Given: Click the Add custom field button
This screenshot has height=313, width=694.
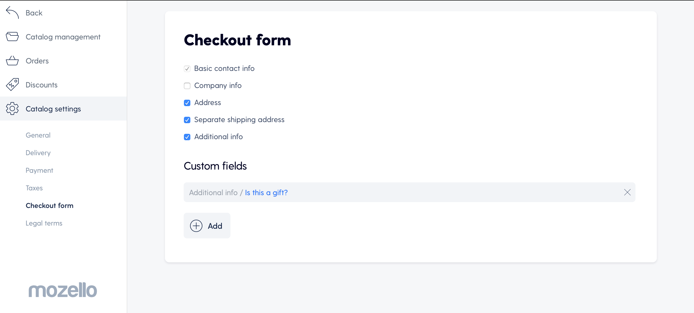Looking at the screenshot, I should point(207,226).
